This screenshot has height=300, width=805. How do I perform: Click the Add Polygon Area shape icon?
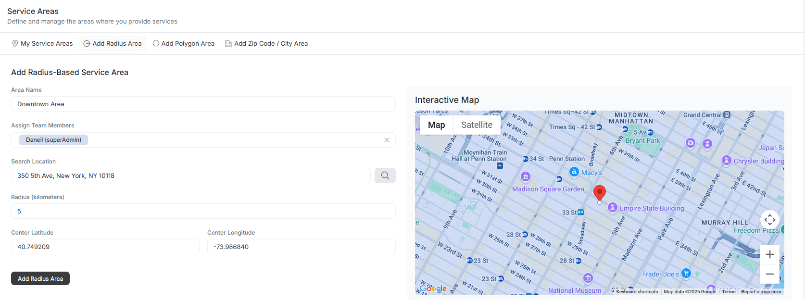coord(156,43)
